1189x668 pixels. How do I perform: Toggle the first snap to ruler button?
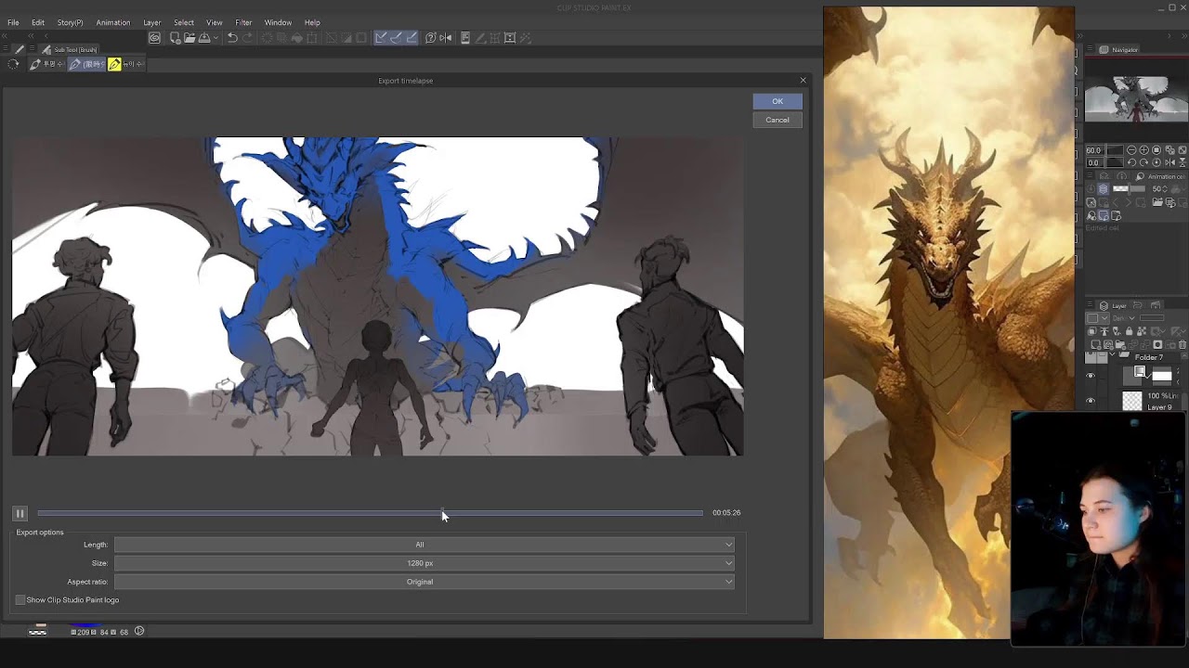click(x=381, y=38)
